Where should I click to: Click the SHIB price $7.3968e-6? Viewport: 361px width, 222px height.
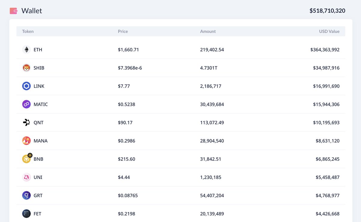(x=130, y=68)
